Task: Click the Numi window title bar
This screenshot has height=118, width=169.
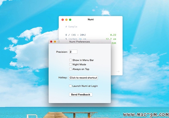Action: (x=91, y=20)
